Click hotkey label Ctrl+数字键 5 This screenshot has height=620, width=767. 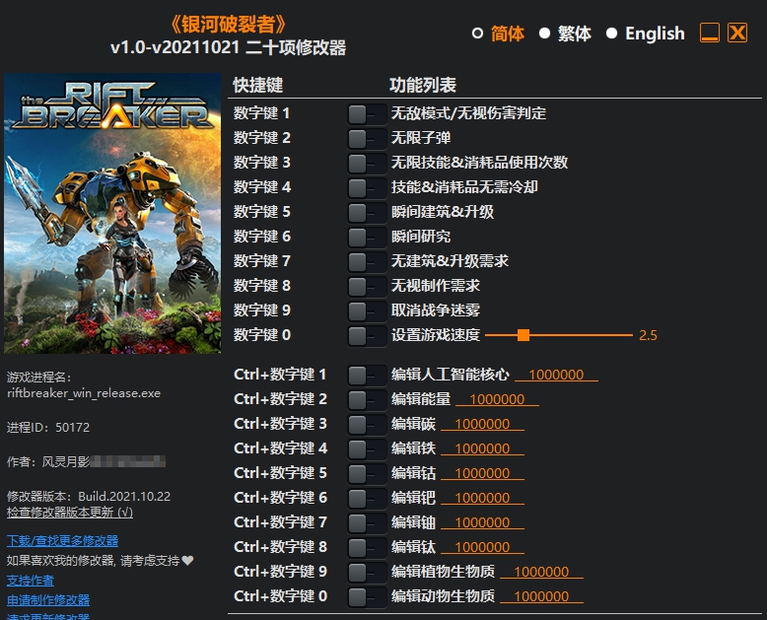click(x=280, y=473)
